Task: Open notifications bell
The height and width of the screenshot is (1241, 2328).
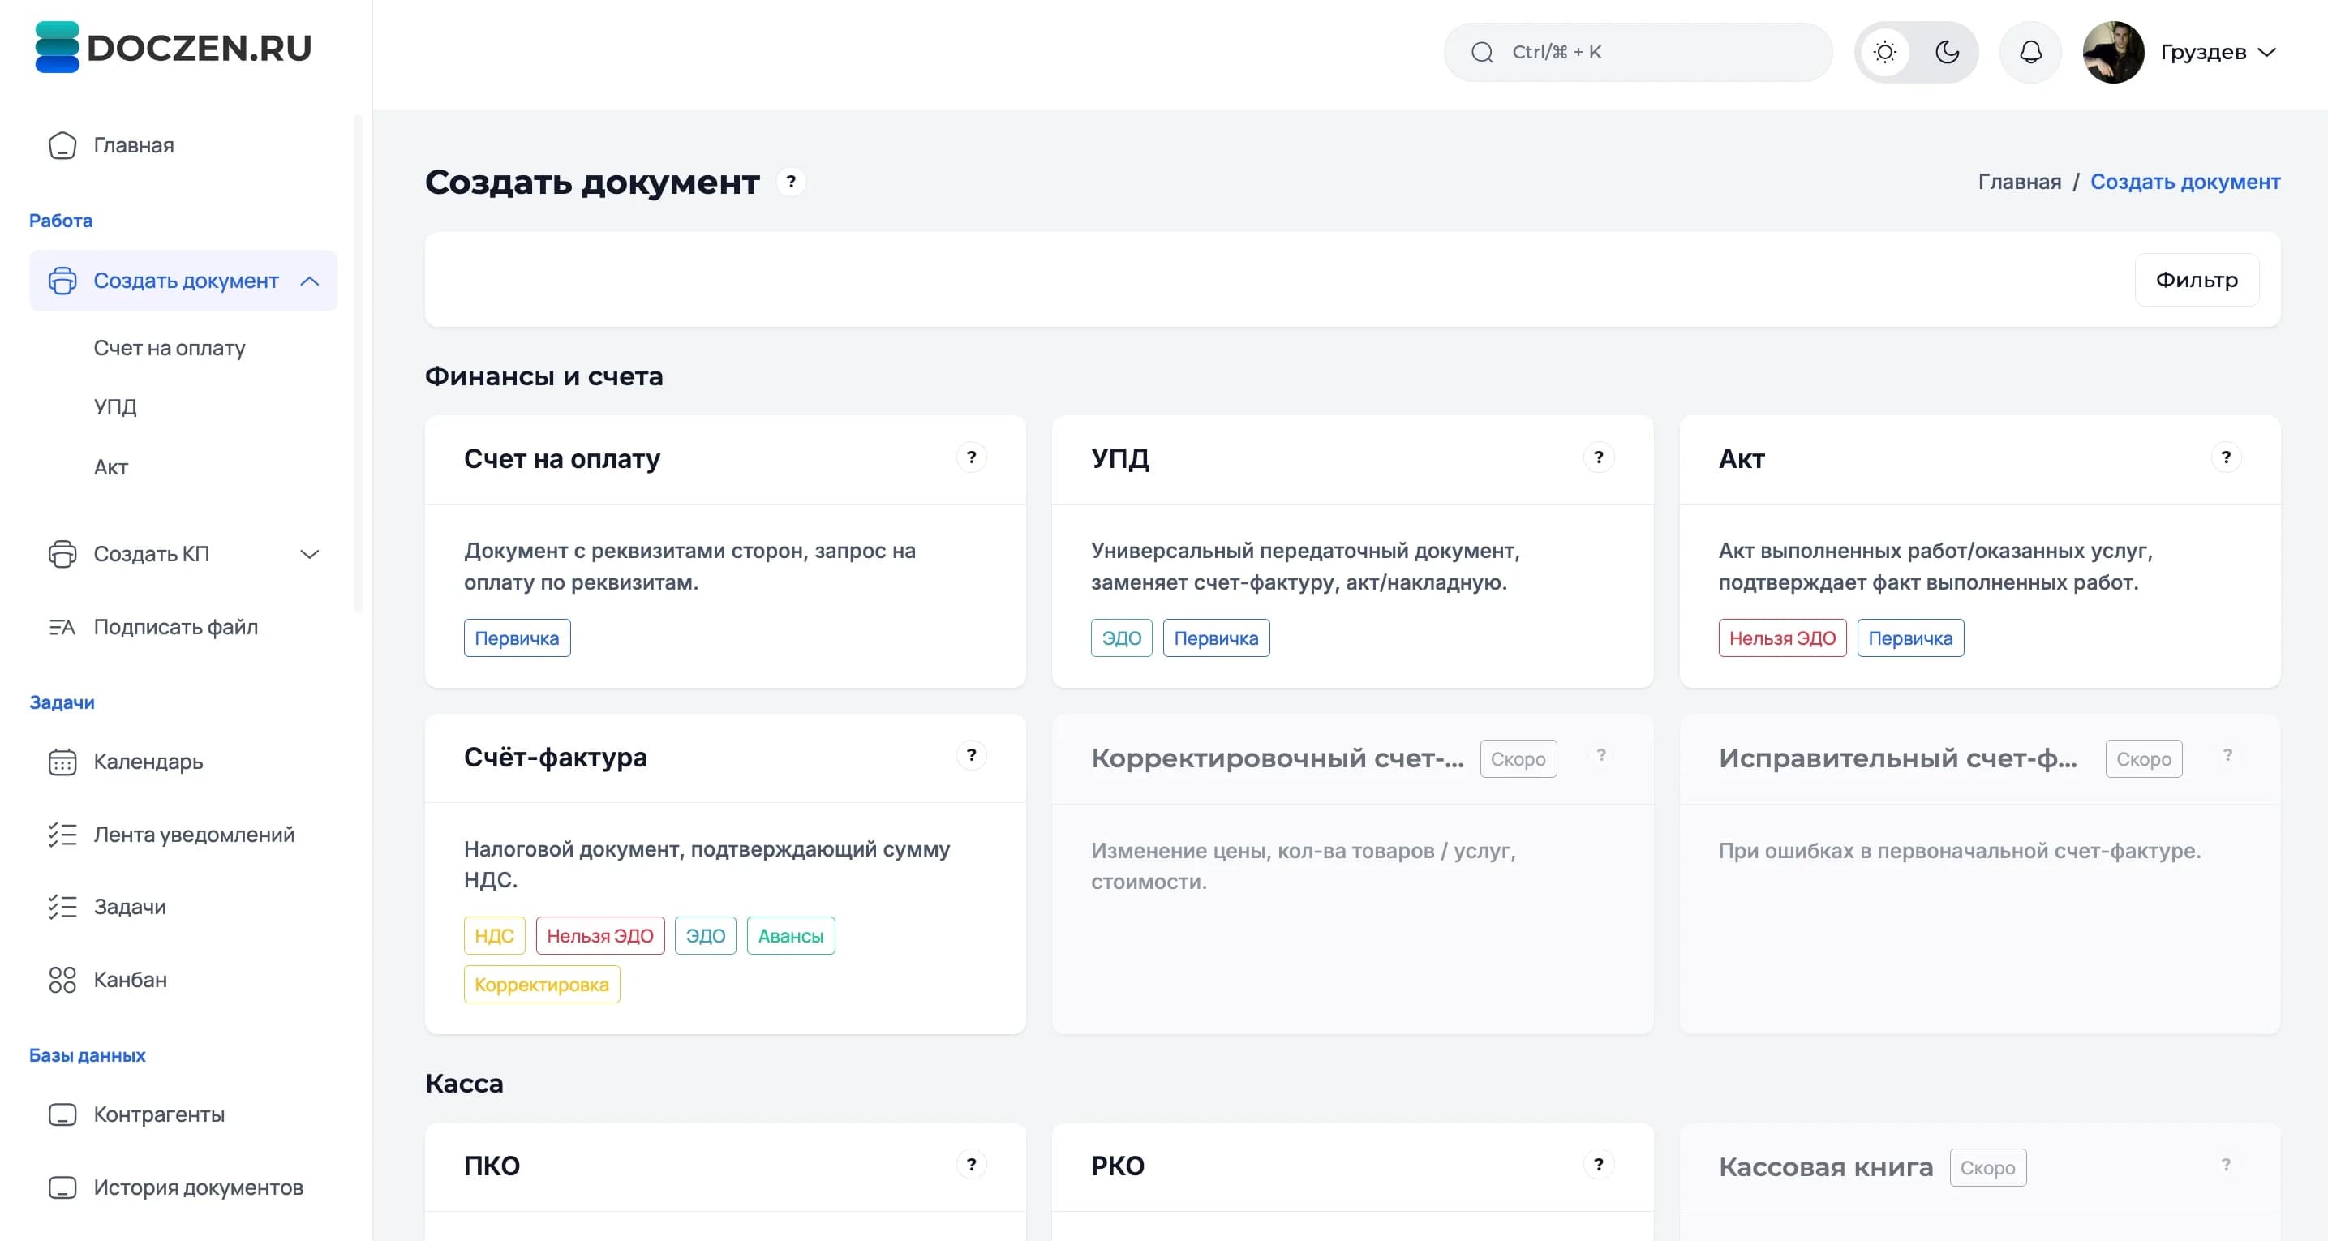Action: coord(2030,53)
